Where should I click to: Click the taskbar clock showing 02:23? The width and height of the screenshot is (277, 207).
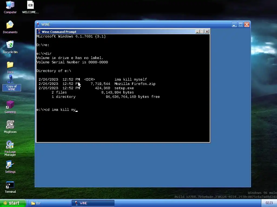pyautogui.click(x=269, y=203)
